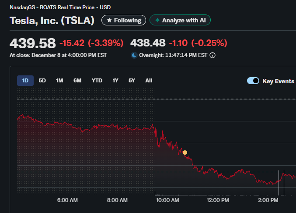The image size is (296, 213).
Task: Click the Key Events label
Action: 278,81
